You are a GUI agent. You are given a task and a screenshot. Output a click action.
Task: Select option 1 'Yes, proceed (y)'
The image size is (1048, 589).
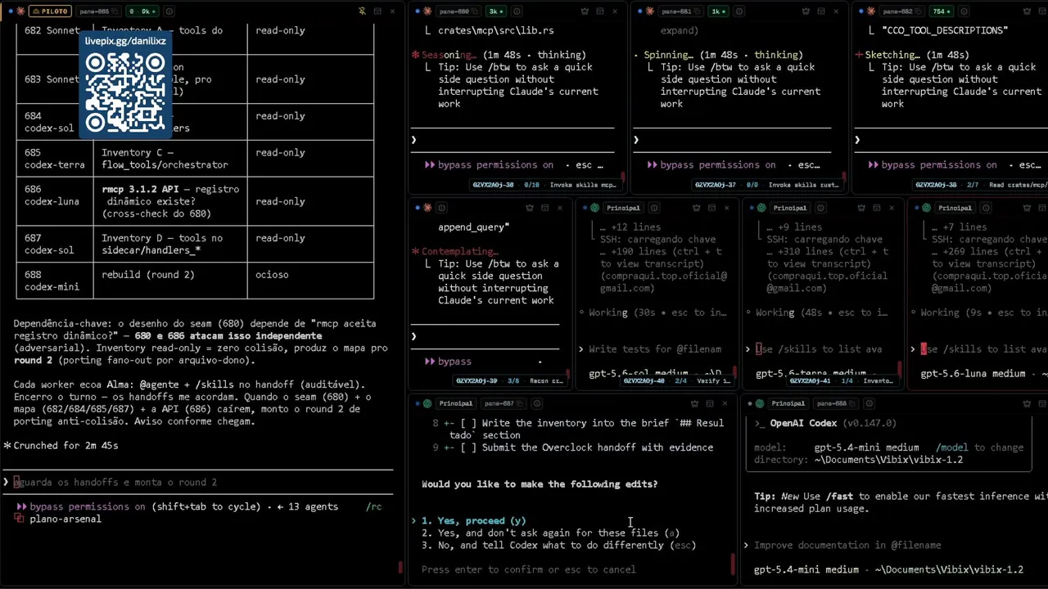[x=473, y=520]
